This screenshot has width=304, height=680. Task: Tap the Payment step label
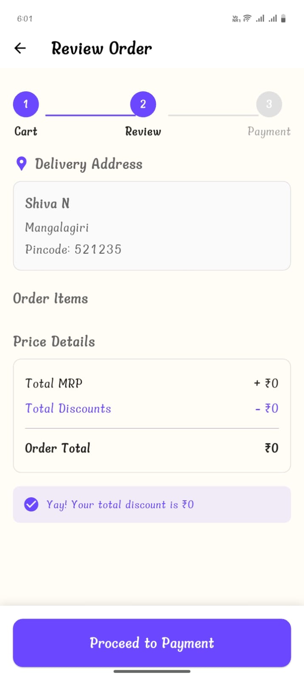[269, 131]
